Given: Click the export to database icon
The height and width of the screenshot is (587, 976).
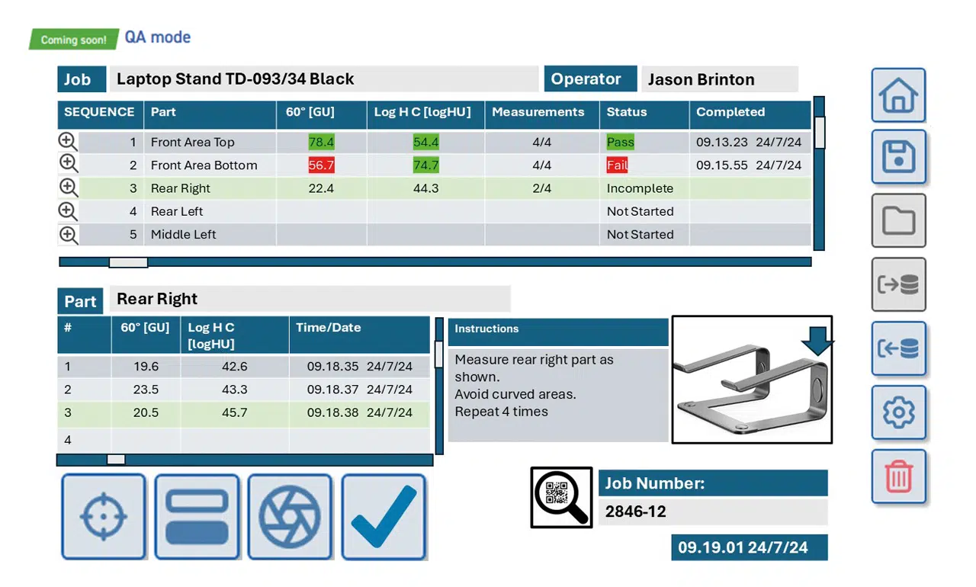Looking at the screenshot, I should coord(898,284).
